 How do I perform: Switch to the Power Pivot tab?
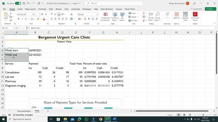tap(129, 9)
